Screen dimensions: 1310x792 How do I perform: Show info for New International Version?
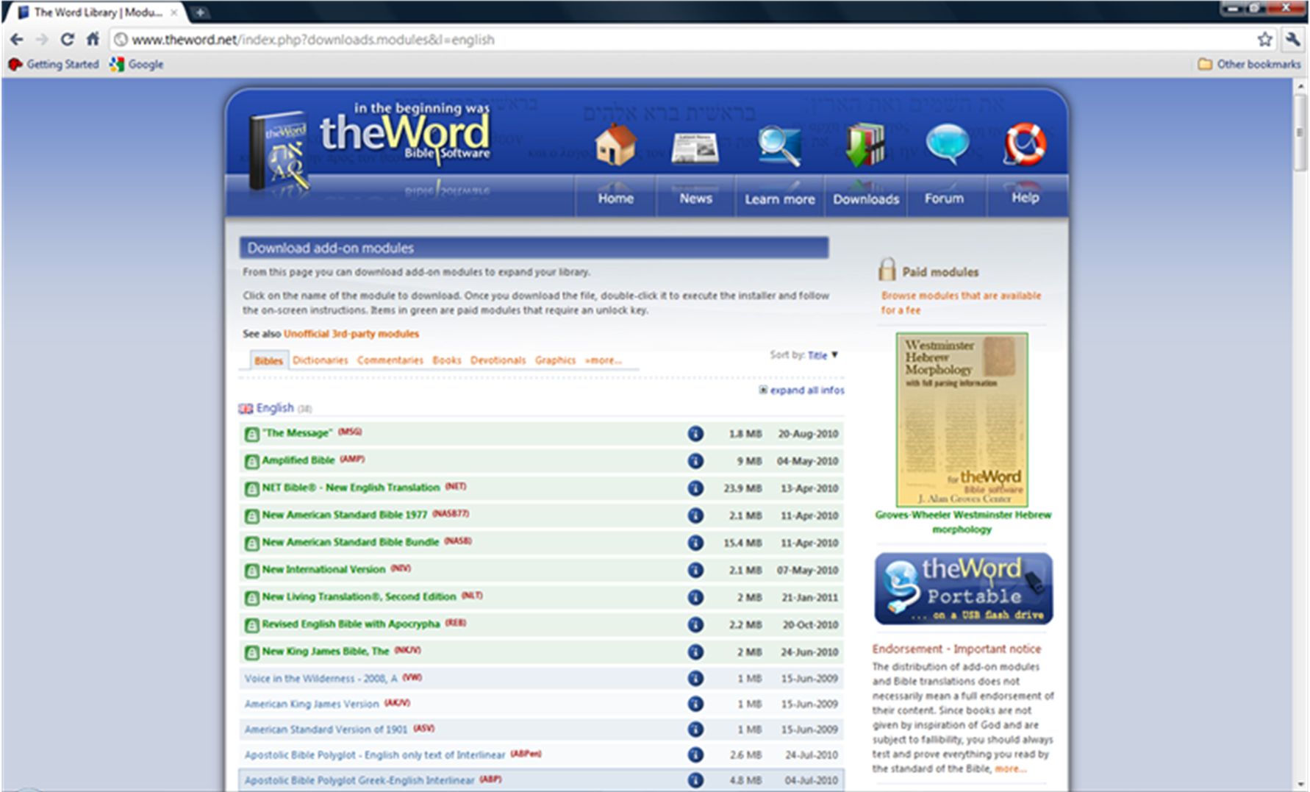click(x=695, y=570)
